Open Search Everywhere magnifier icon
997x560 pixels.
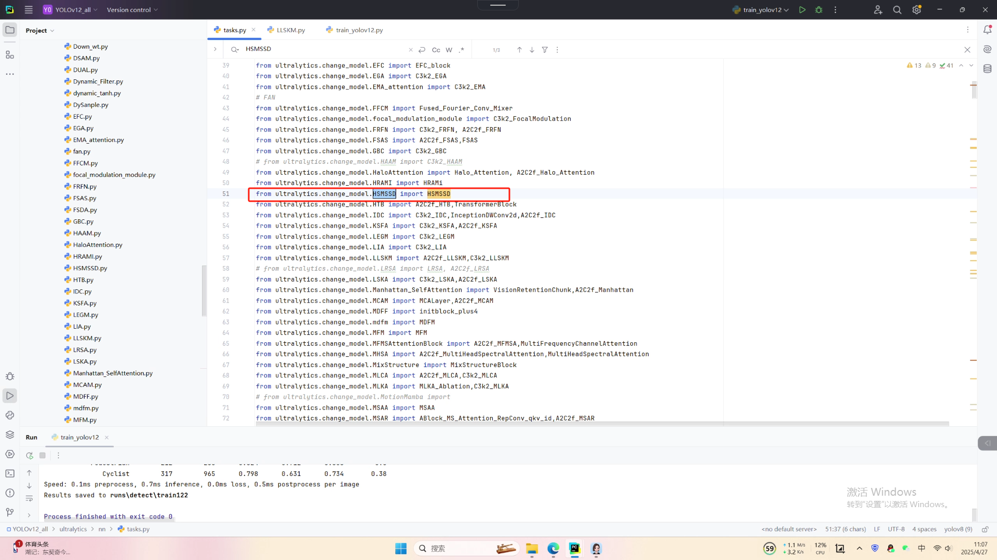(x=897, y=10)
